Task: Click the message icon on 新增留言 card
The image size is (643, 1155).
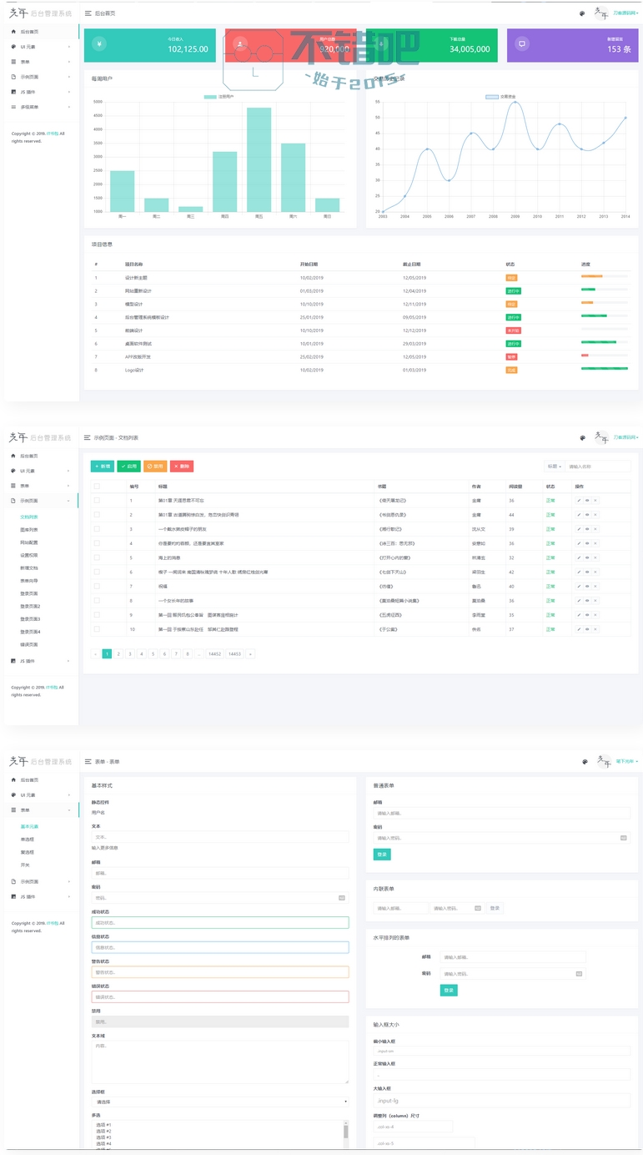Action: pos(522,44)
